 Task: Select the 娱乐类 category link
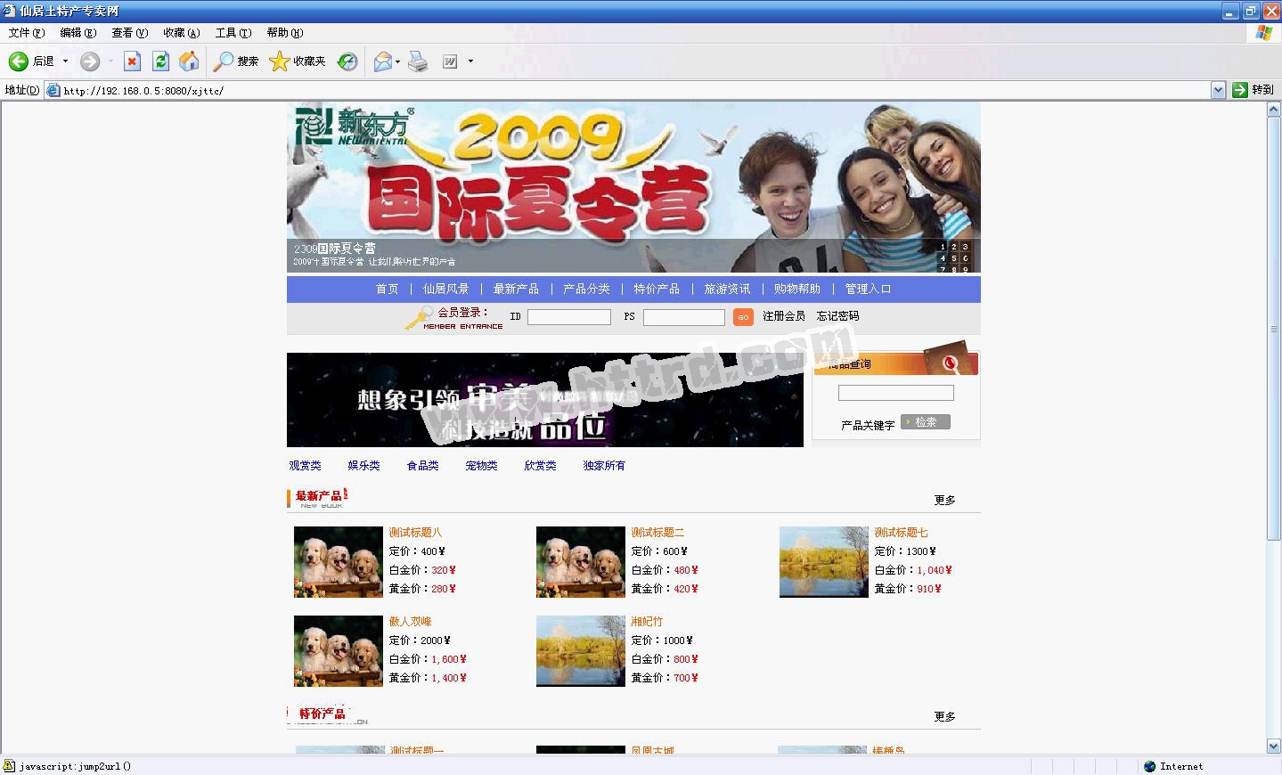pyautogui.click(x=363, y=465)
